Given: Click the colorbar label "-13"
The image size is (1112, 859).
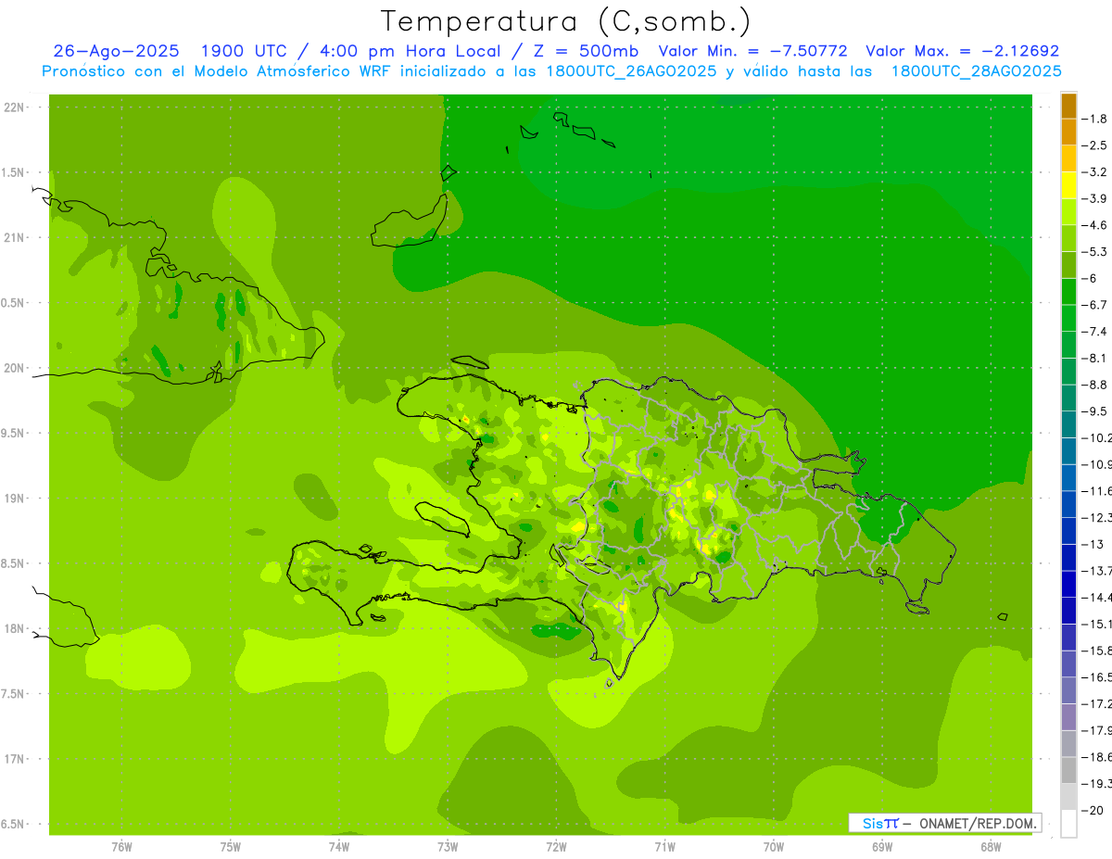Looking at the screenshot, I should (x=1092, y=544).
